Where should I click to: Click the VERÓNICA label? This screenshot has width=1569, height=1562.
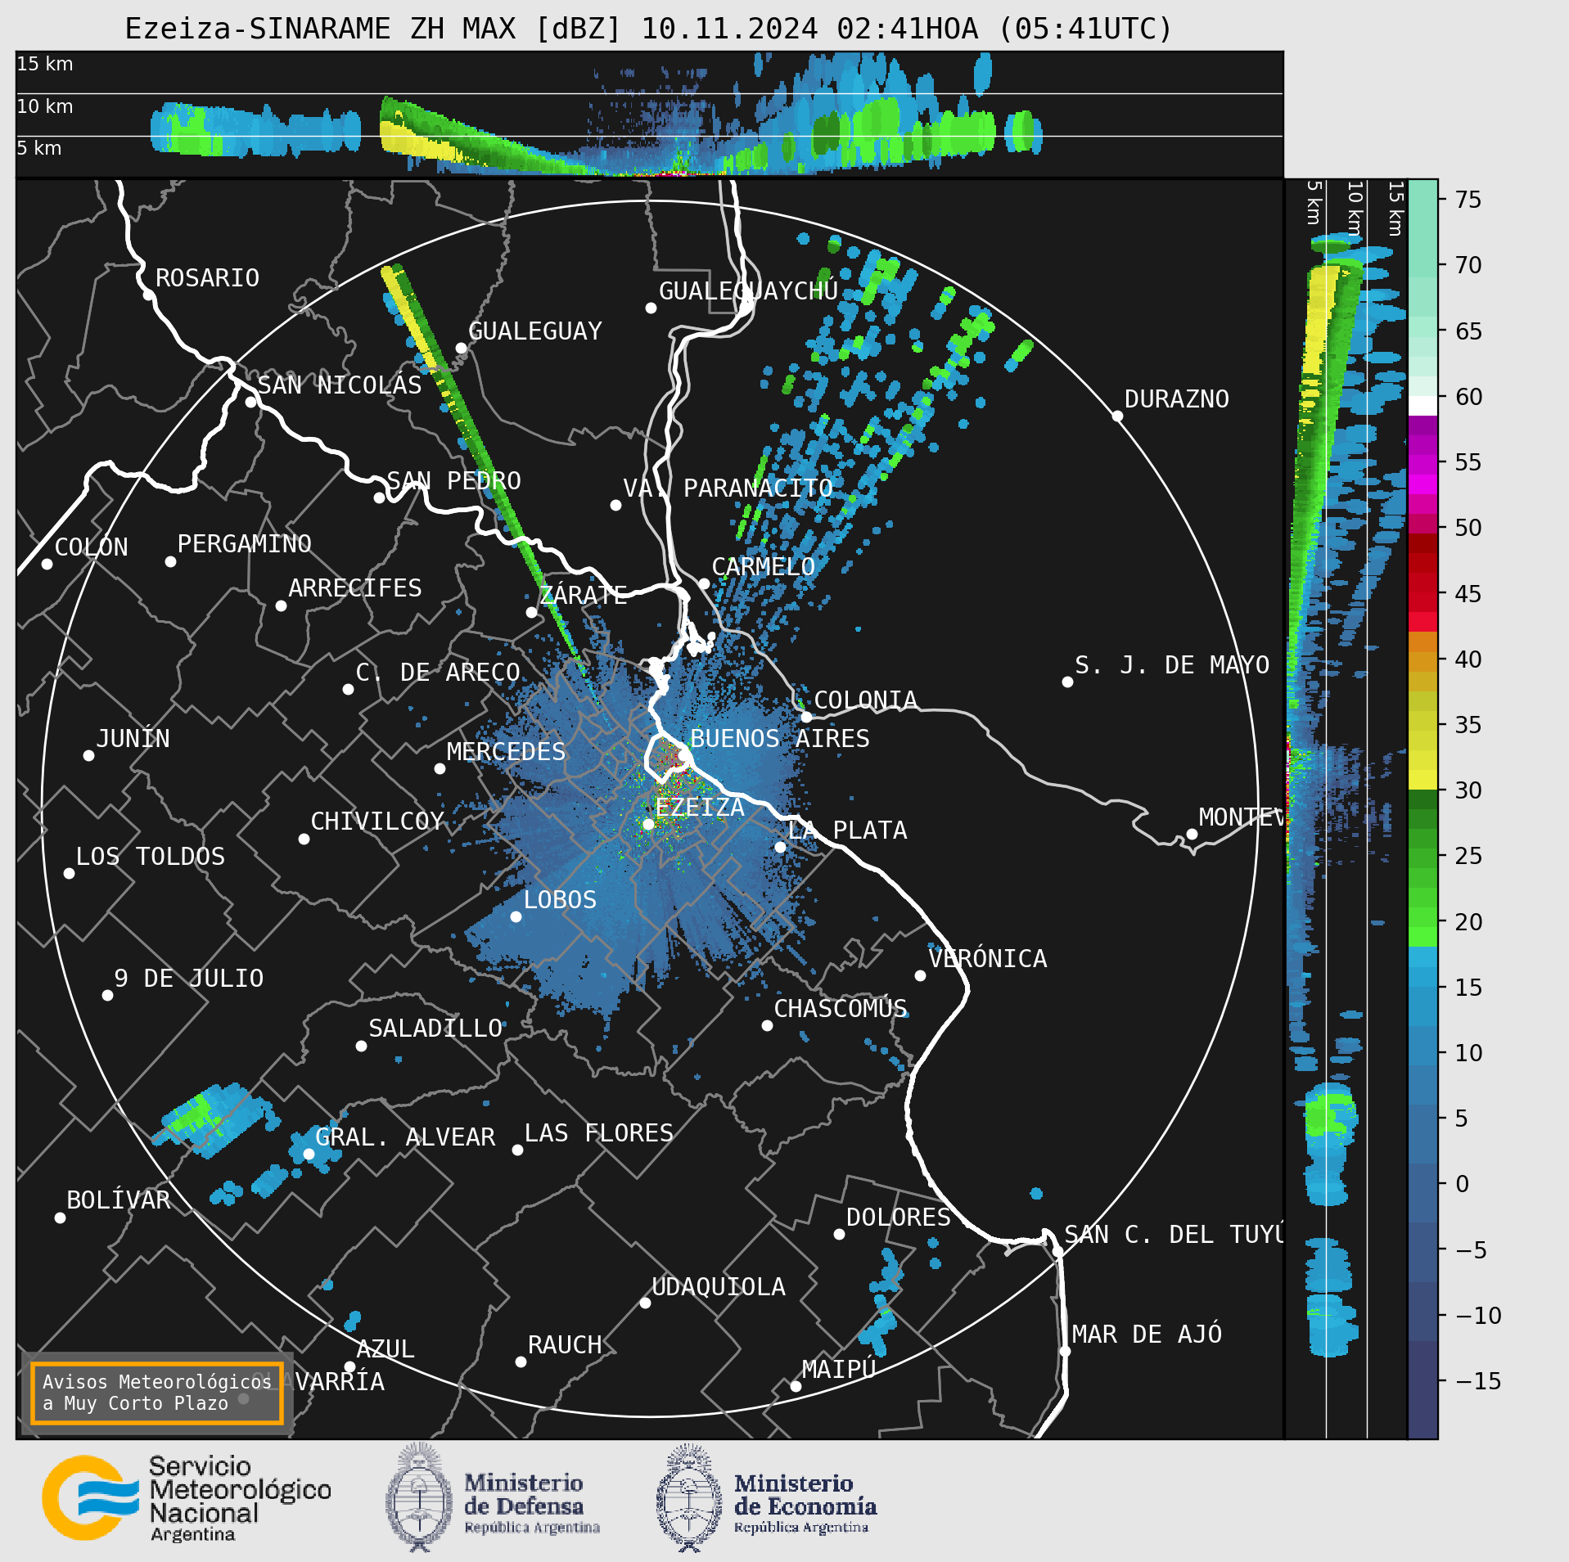[x=987, y=959]
